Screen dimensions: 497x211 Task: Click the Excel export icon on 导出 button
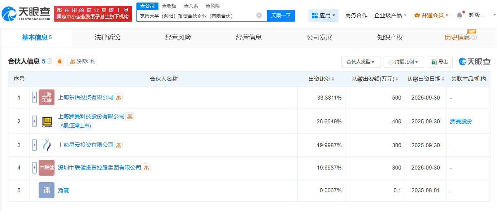tap(433, 62)
